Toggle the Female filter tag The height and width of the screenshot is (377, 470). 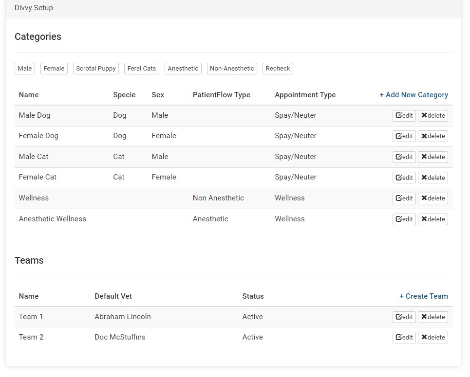coord(54,69)
